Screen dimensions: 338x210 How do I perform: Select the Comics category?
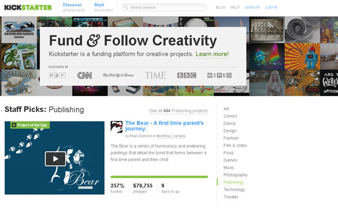[x=230, y=116]
